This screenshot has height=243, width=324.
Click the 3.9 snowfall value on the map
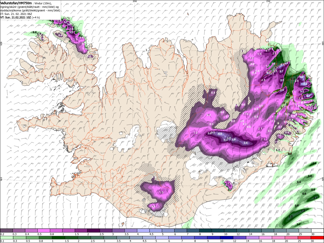pos(233,139)
